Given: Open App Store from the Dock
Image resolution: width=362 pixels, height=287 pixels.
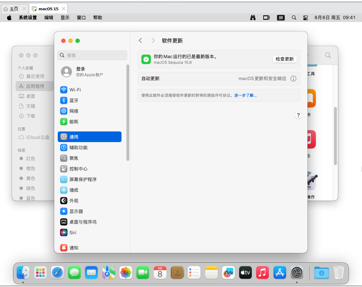Looking at the screenshot, I should pyautogui.click(x=279, y=273).
